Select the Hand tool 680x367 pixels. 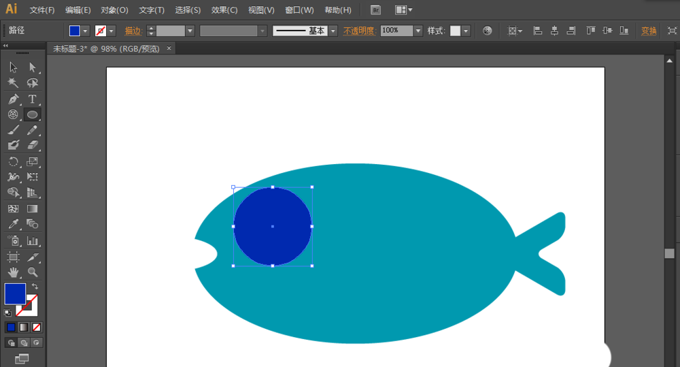[x=14, y=272]
